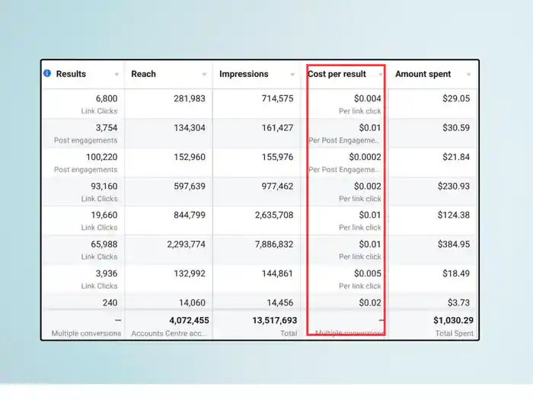
Task: Click the 14,060 reach value
Action: [x=192, y=302]
